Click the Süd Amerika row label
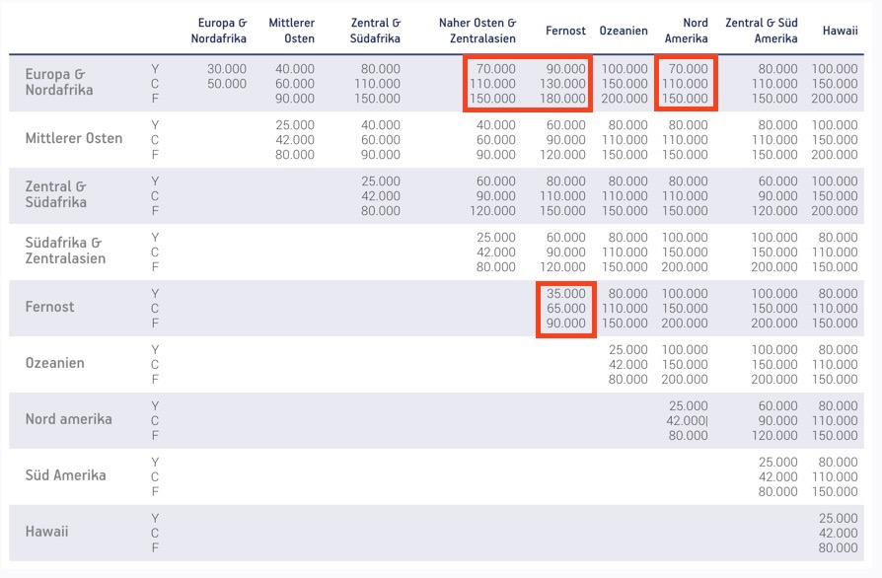The width and height of the screenshot is (882, 578). pyautogui.click(x=67, y=475)
